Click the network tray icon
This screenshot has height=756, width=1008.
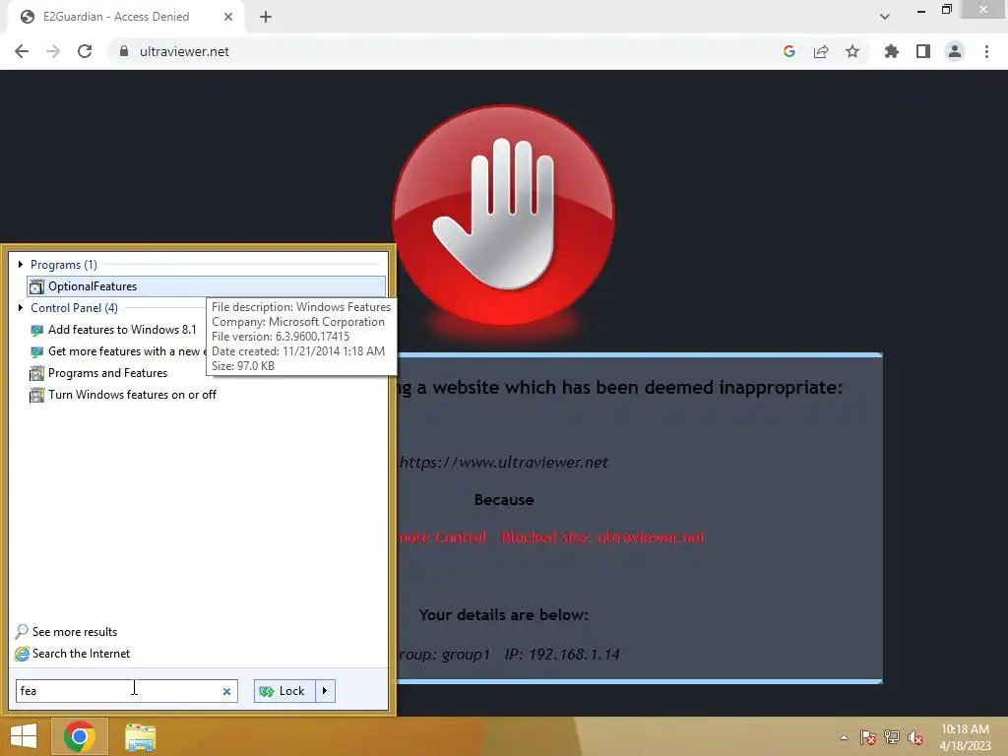click(892, 737)
